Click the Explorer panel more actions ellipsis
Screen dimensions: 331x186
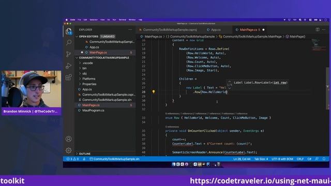(x=130, y=30)
